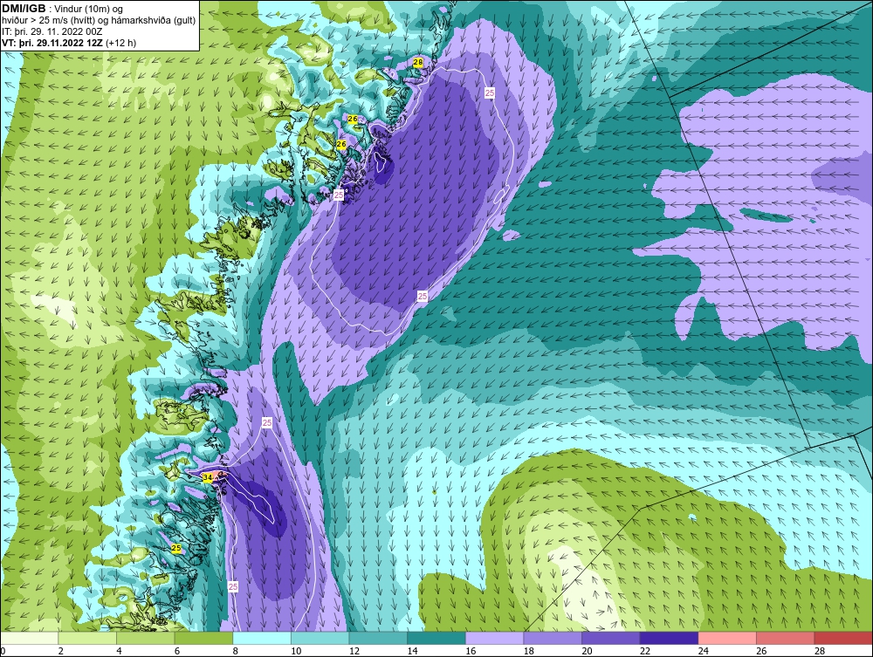
Task: Click the 2–4 m/s legend color swatch
Action: click(87, 638)
